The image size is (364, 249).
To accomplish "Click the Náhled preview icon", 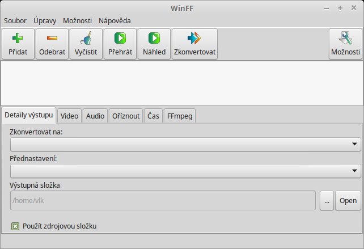I will (154, 39).
